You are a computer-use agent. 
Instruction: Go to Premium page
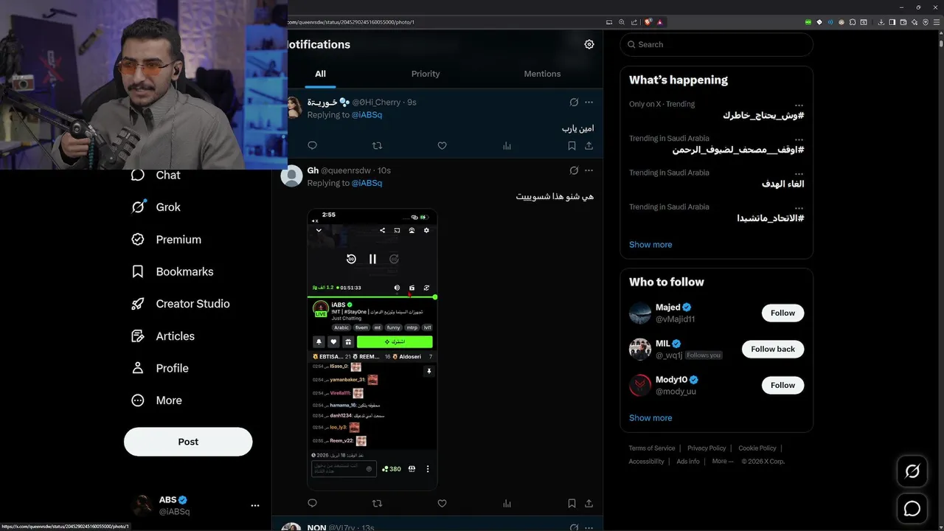pyautogui.click(x=166, y=240)
